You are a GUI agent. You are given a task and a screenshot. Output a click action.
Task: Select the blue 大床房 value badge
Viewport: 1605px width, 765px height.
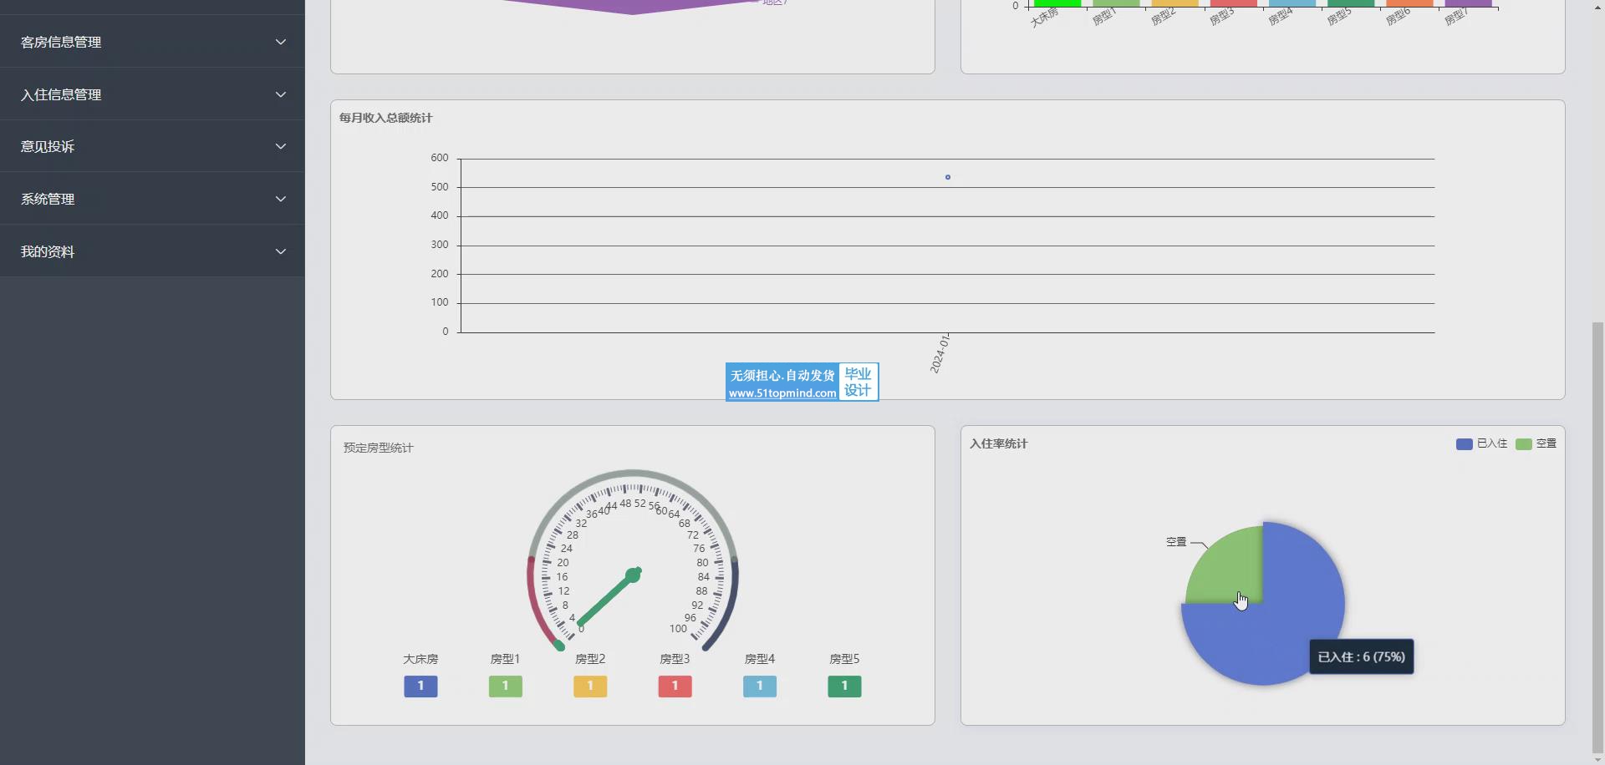420,686
